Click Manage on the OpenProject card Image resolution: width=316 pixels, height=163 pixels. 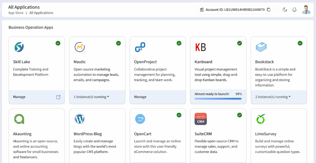click(140, 97)
